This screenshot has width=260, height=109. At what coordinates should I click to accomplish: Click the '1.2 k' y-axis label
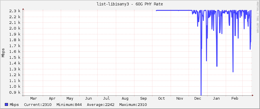tap(15, 75)
